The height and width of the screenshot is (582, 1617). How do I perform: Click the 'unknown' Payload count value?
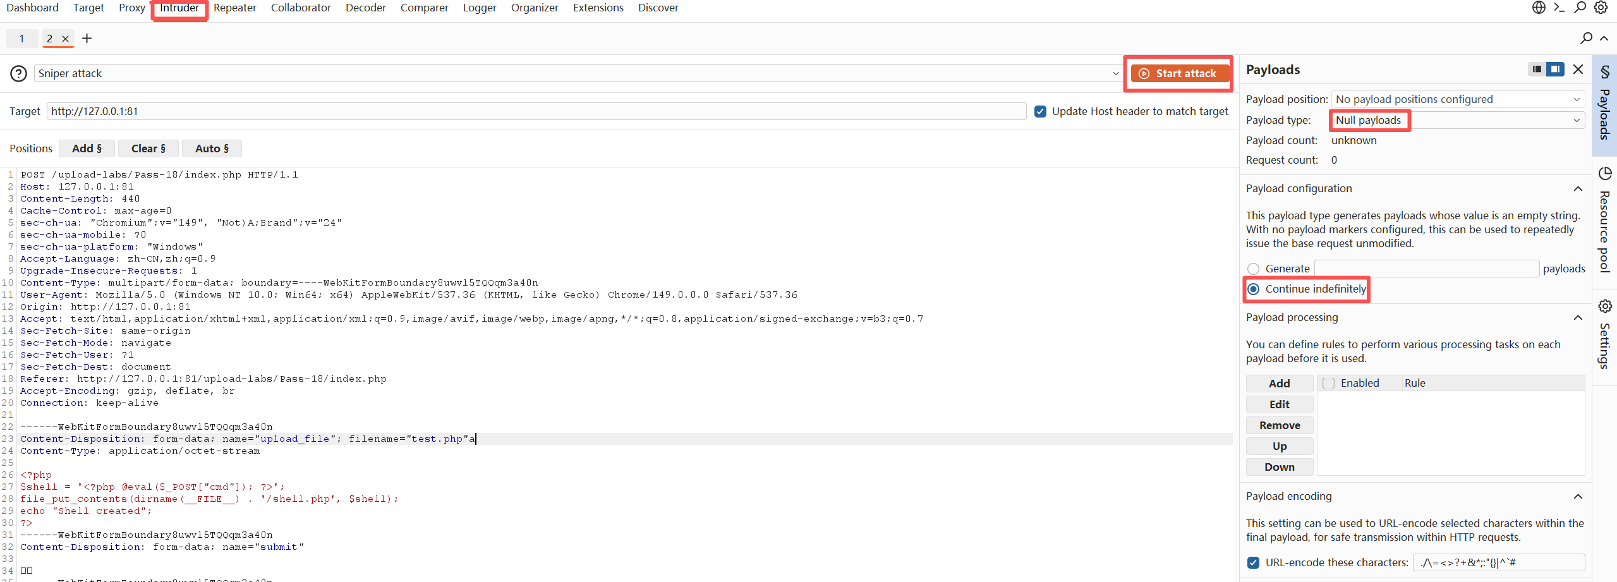point(1354,140)
